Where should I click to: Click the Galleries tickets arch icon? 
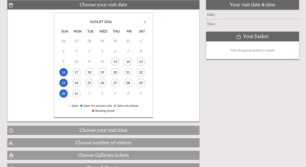click(x=11, y=155)
